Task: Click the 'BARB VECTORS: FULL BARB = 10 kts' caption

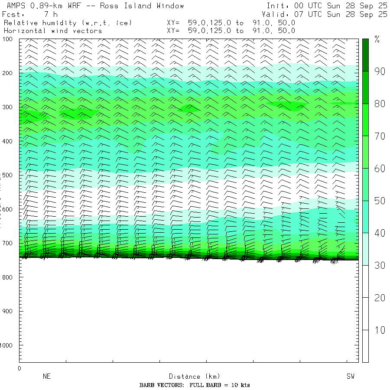Action: 195,385
